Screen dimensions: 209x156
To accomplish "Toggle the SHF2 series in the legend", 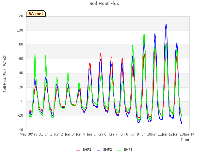I will [x=104, y=149].
